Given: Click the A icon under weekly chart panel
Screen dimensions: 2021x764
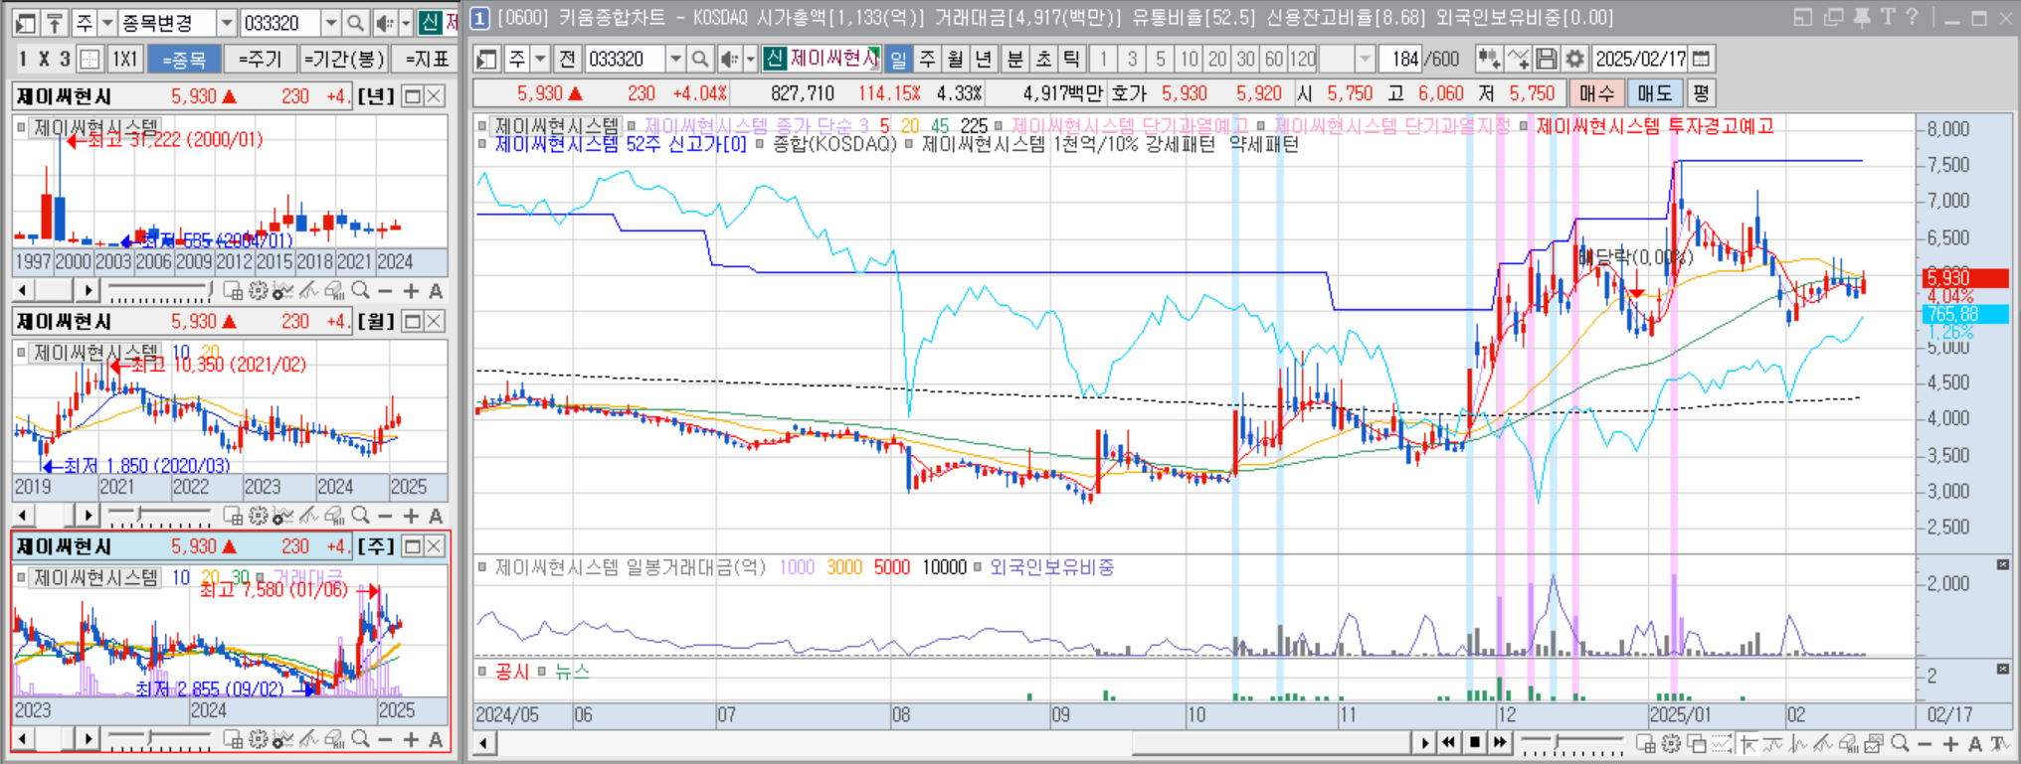Looking at the screenshot, I should (x=436, y=739).
